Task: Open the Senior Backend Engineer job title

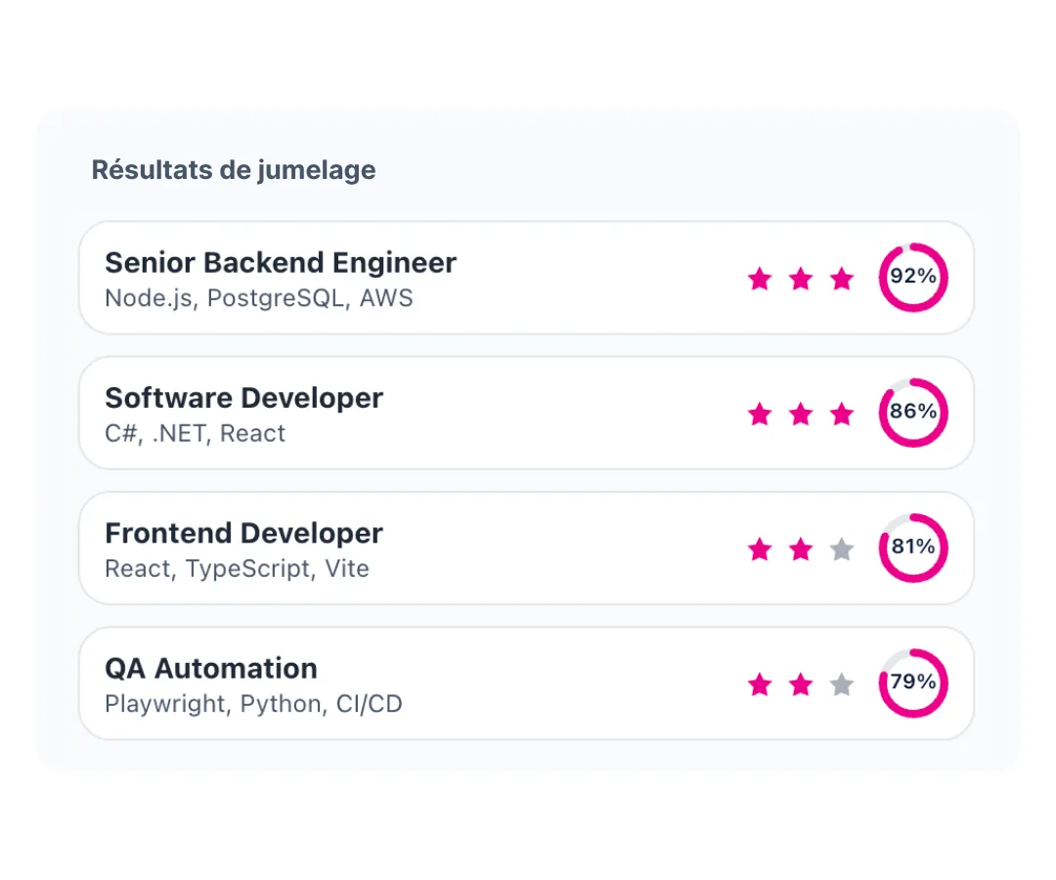Action: point(281,263)
